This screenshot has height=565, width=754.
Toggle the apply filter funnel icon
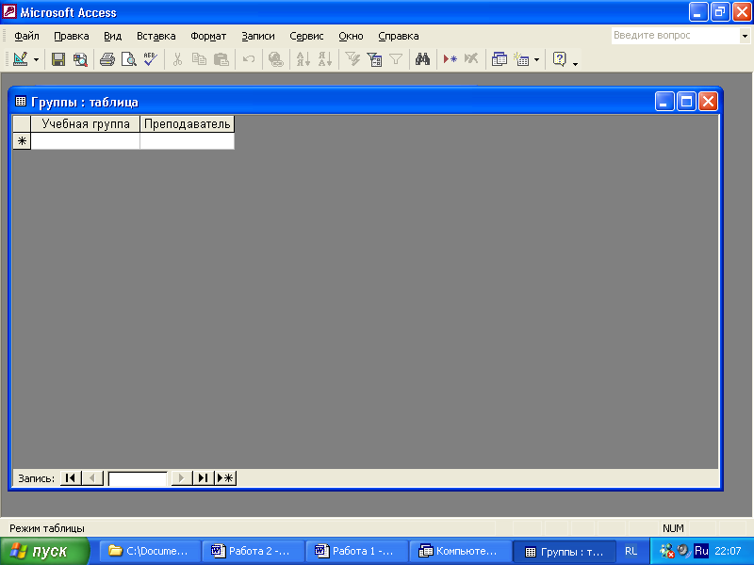tap(396, 59)
